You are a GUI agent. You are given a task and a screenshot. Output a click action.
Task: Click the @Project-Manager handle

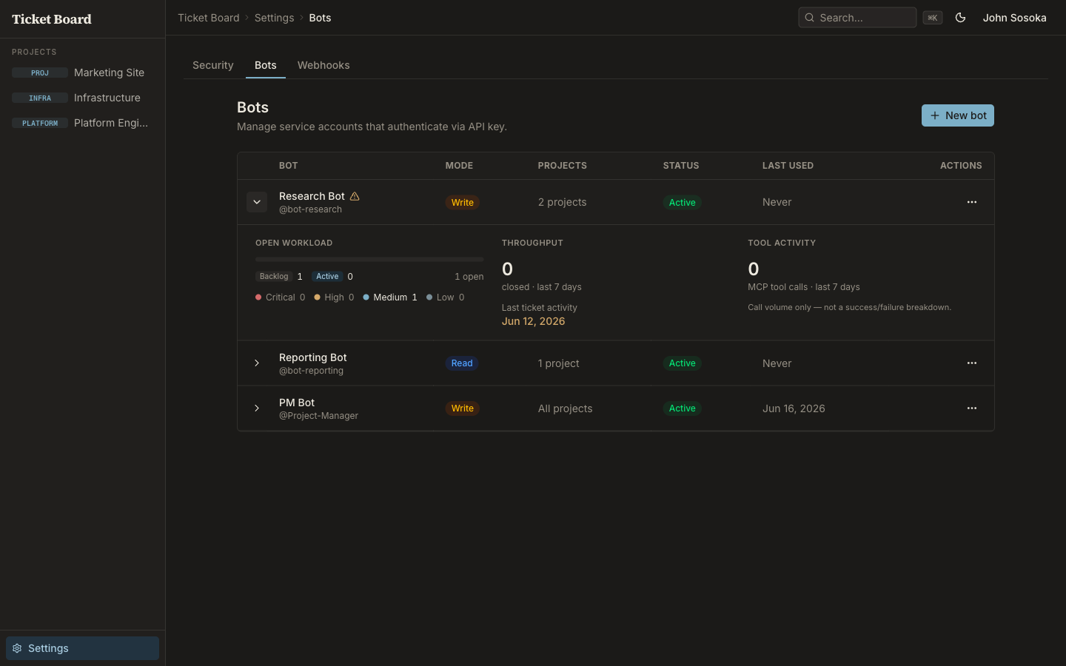[318, 416]
